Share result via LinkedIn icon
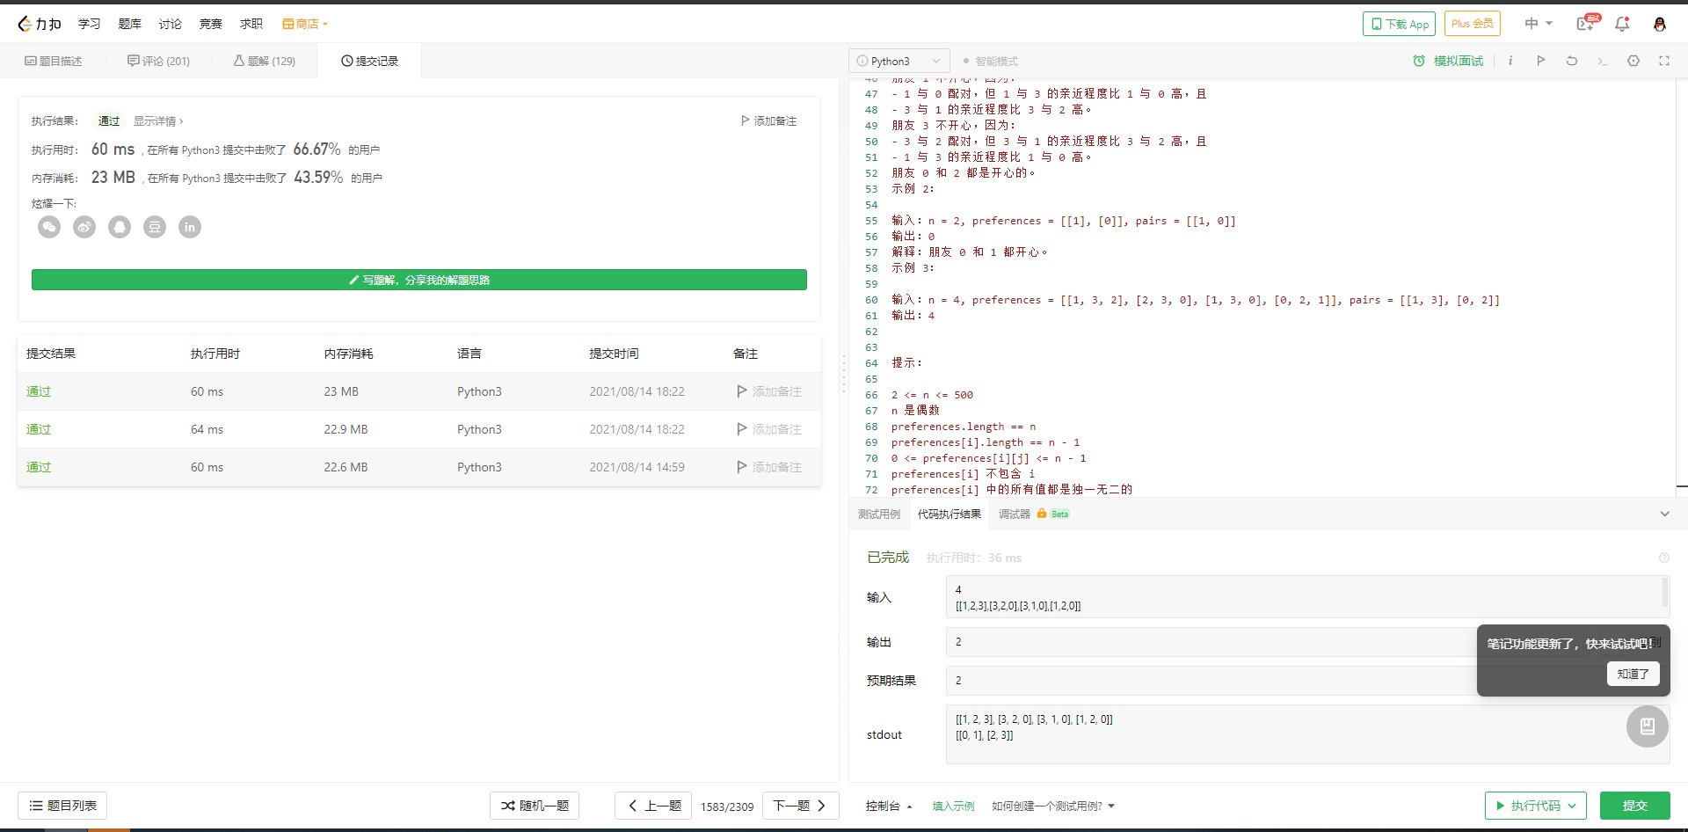This screenshot has height=832, width=1688. (x=190, y=227)
